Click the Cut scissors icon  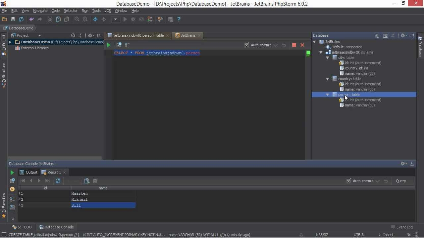pos(50,20)
